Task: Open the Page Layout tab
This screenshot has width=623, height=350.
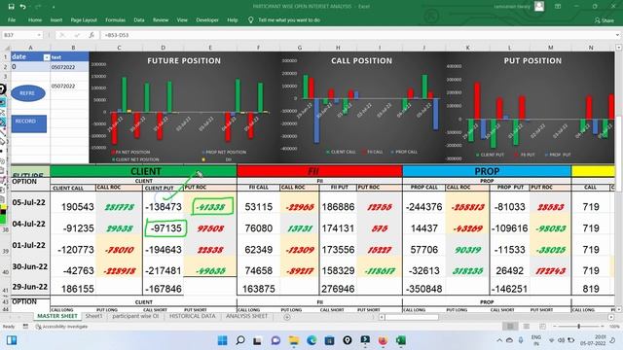Action: pos(84,19)
